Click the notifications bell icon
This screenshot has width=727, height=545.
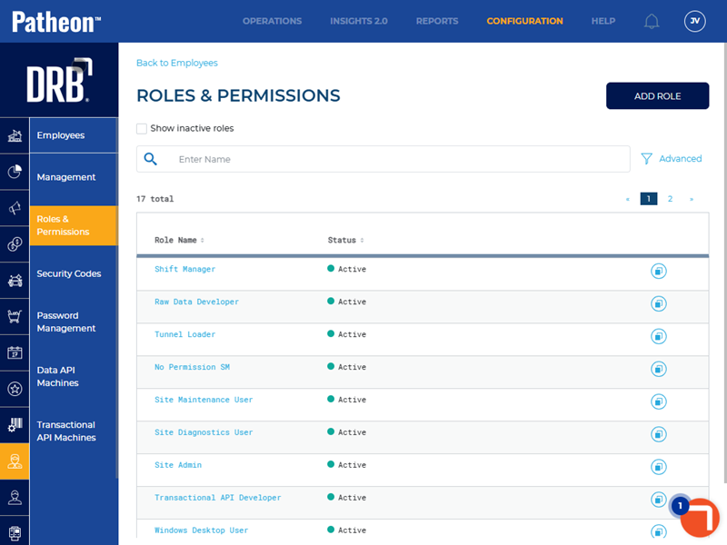[652, 21]
